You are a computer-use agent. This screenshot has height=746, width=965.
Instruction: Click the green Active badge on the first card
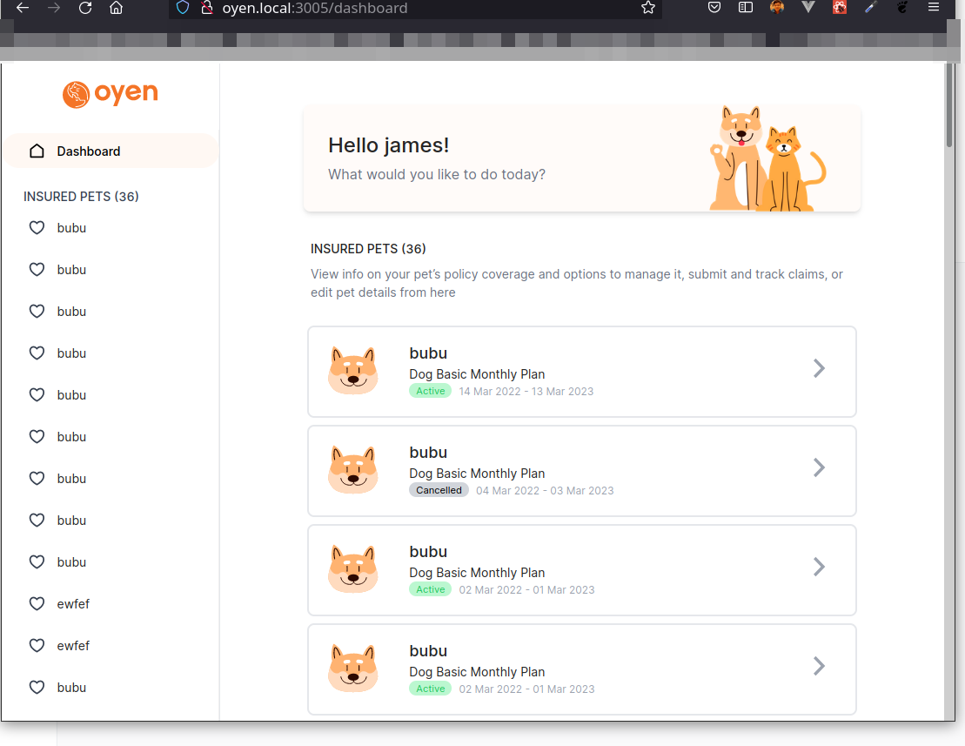[x=431, y=392]
